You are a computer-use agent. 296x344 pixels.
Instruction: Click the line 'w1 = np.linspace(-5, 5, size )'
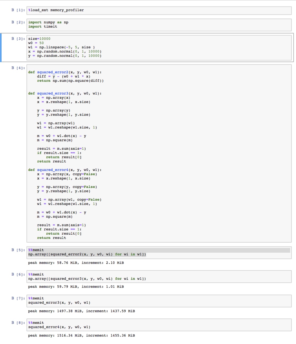[61, 47]
